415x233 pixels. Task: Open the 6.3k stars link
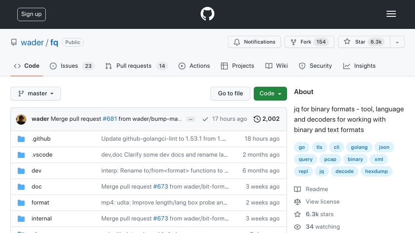[314, 214]
